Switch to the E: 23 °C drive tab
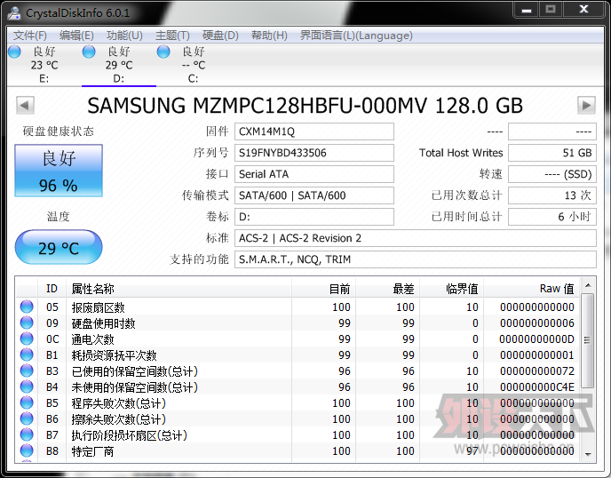Viewport: 611px width, 478px height. point(44,65)
